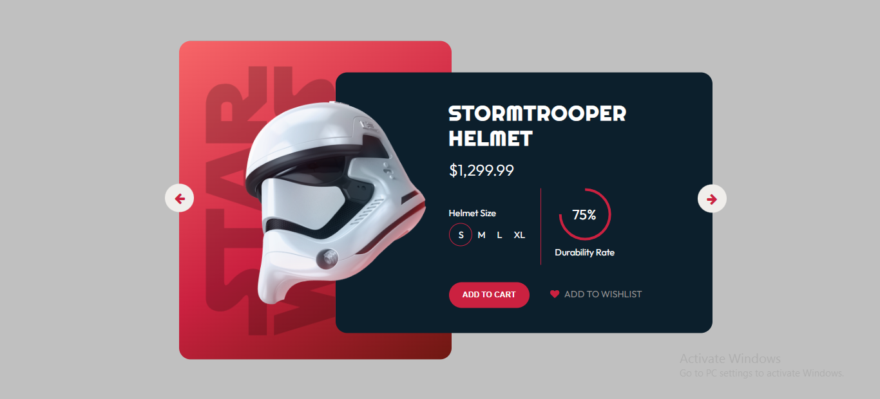Image resolution: width=880 pixels, height=399 pixels.
Task: Select helmet size S
Action: pyautogui.click(x=461, y=235)
